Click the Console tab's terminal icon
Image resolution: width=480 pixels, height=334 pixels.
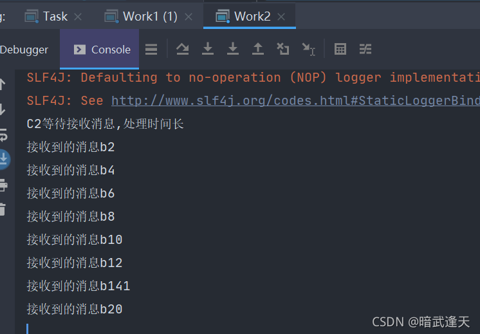pos(80,50)
